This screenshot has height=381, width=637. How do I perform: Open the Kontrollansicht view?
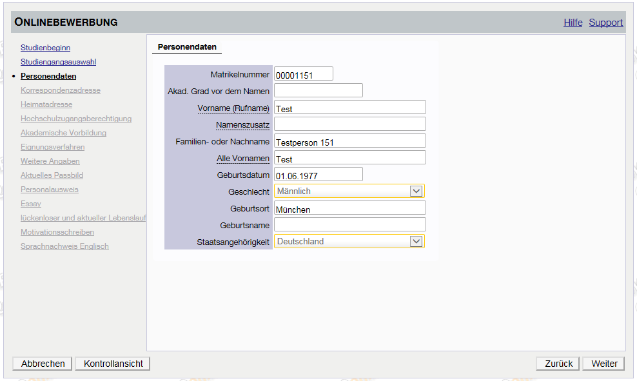tap(113, 364)
